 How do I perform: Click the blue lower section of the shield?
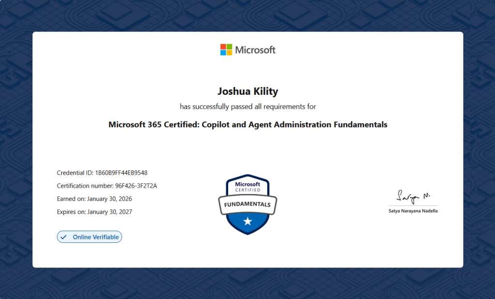237,223
